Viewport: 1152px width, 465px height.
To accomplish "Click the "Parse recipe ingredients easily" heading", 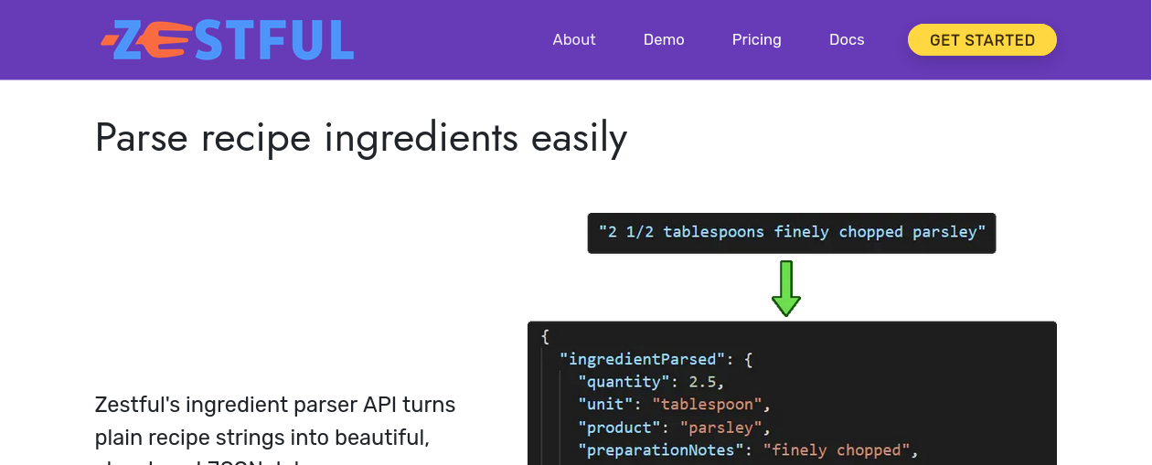I will (x=361, y=138).
